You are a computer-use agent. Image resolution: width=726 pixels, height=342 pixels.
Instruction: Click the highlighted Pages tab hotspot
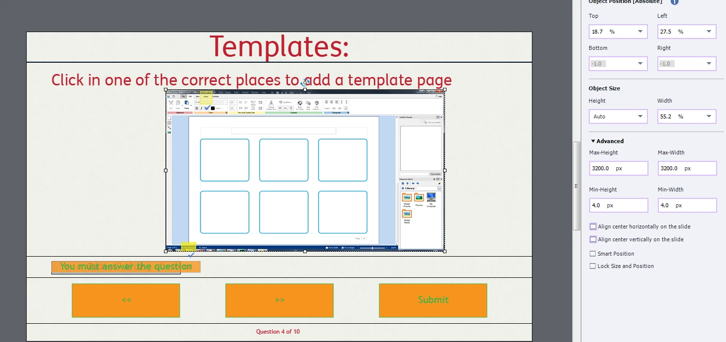[x=206, y=98]
